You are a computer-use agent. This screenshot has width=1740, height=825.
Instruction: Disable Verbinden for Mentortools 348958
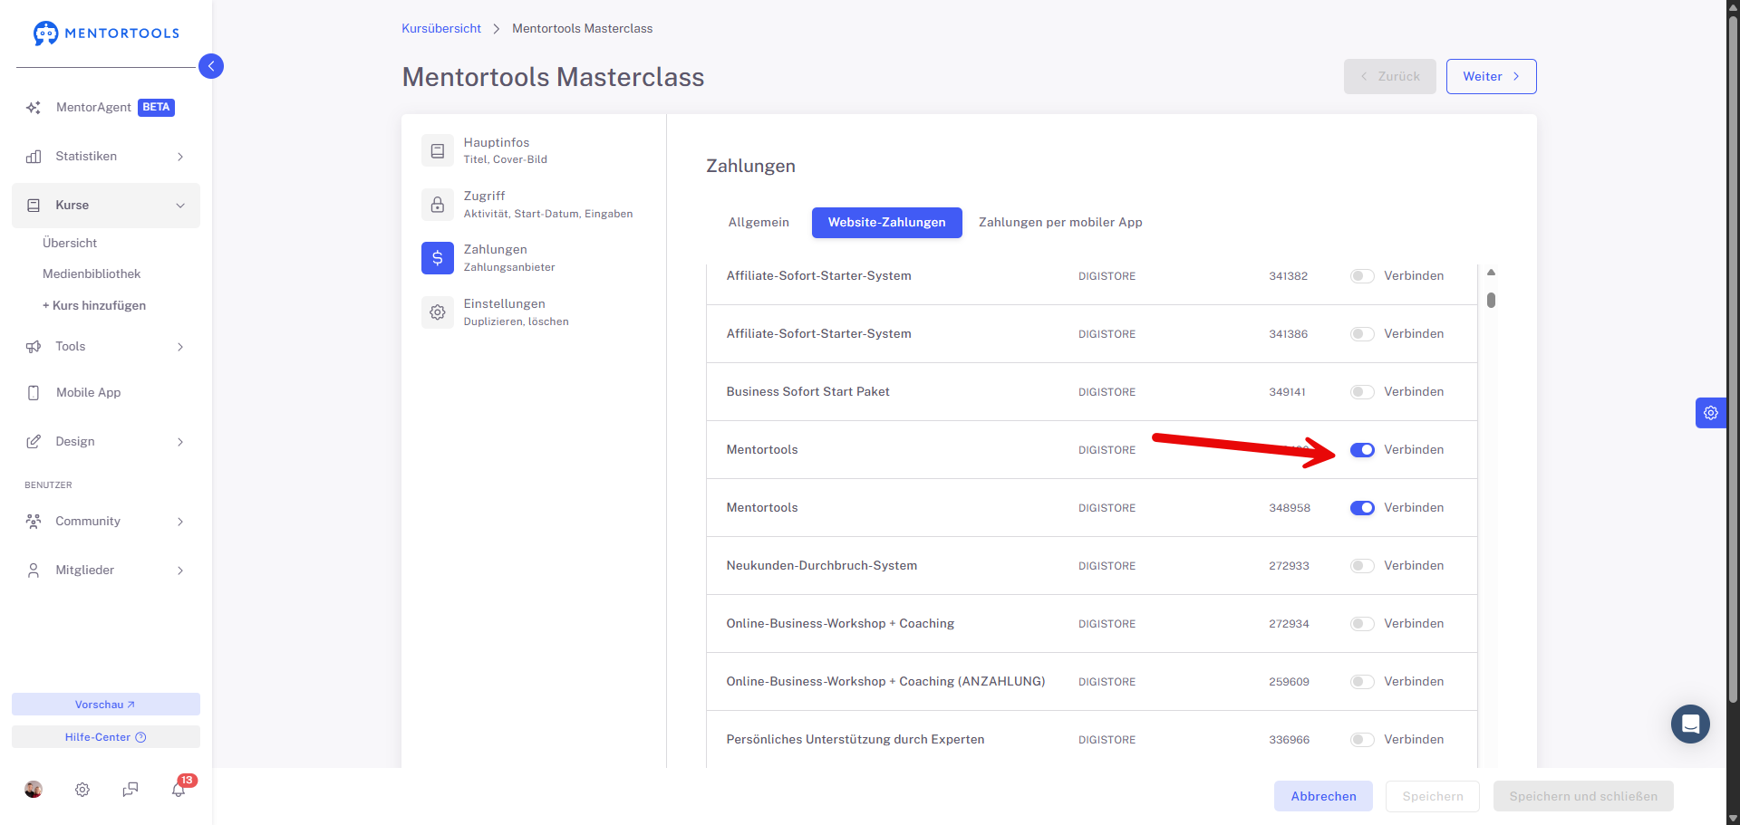click(x=1362, y=508)
